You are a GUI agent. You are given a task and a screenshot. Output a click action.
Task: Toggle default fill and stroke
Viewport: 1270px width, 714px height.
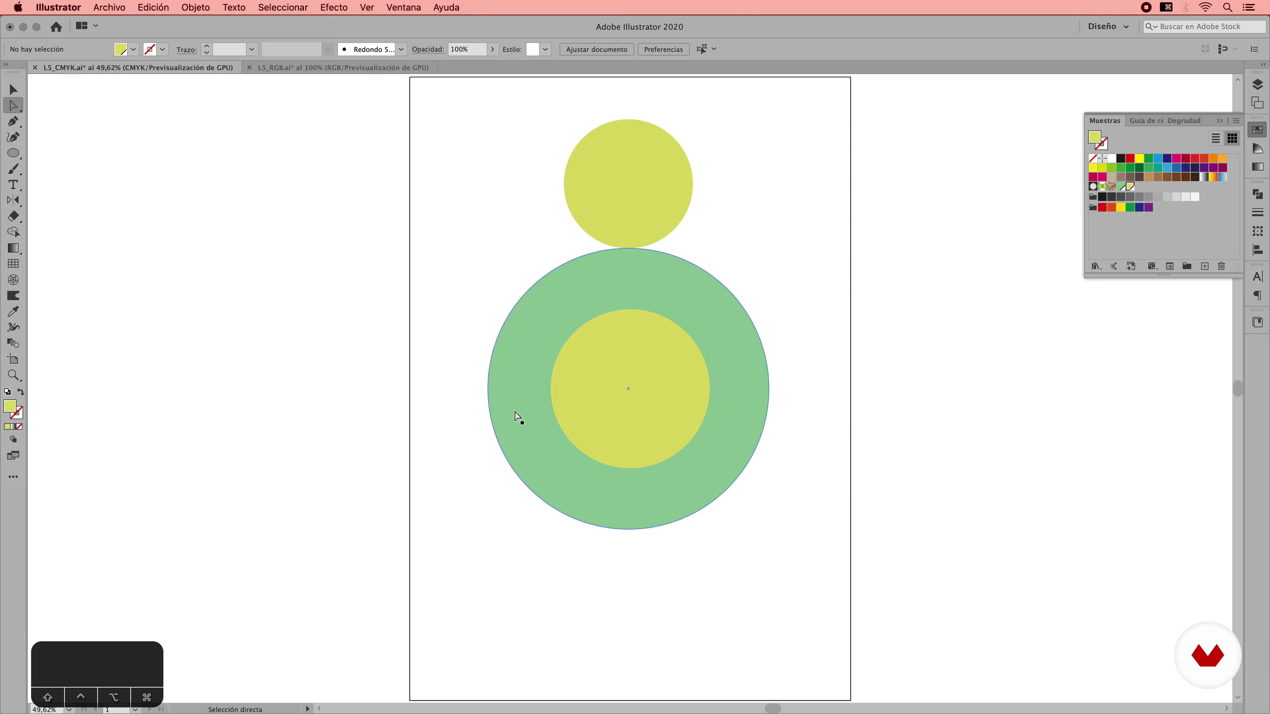pos(7,392)
